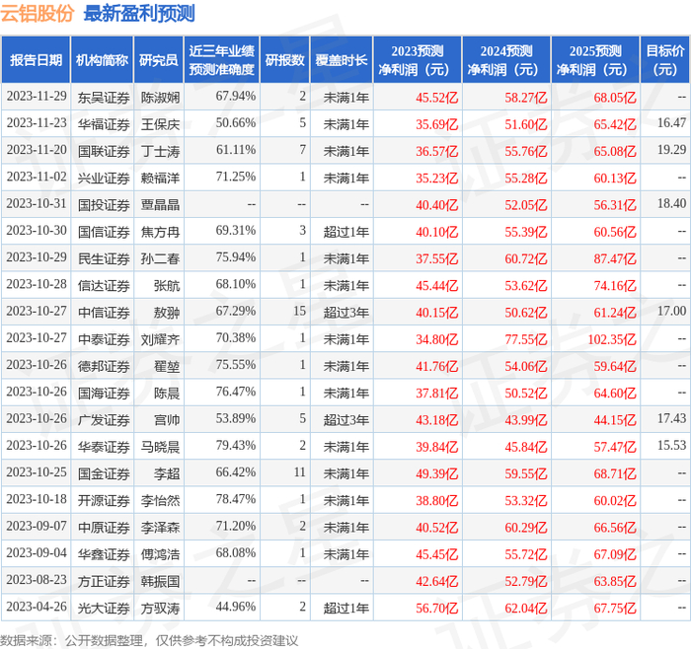This screenshot has width=691, height=649.
Task: Click the date 2023-11-23
Action: point(37,123)
